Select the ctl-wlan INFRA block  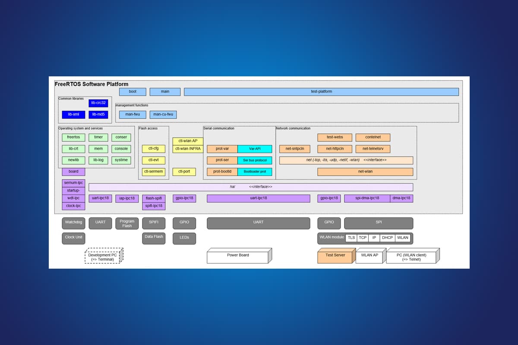tap(188, 149)
